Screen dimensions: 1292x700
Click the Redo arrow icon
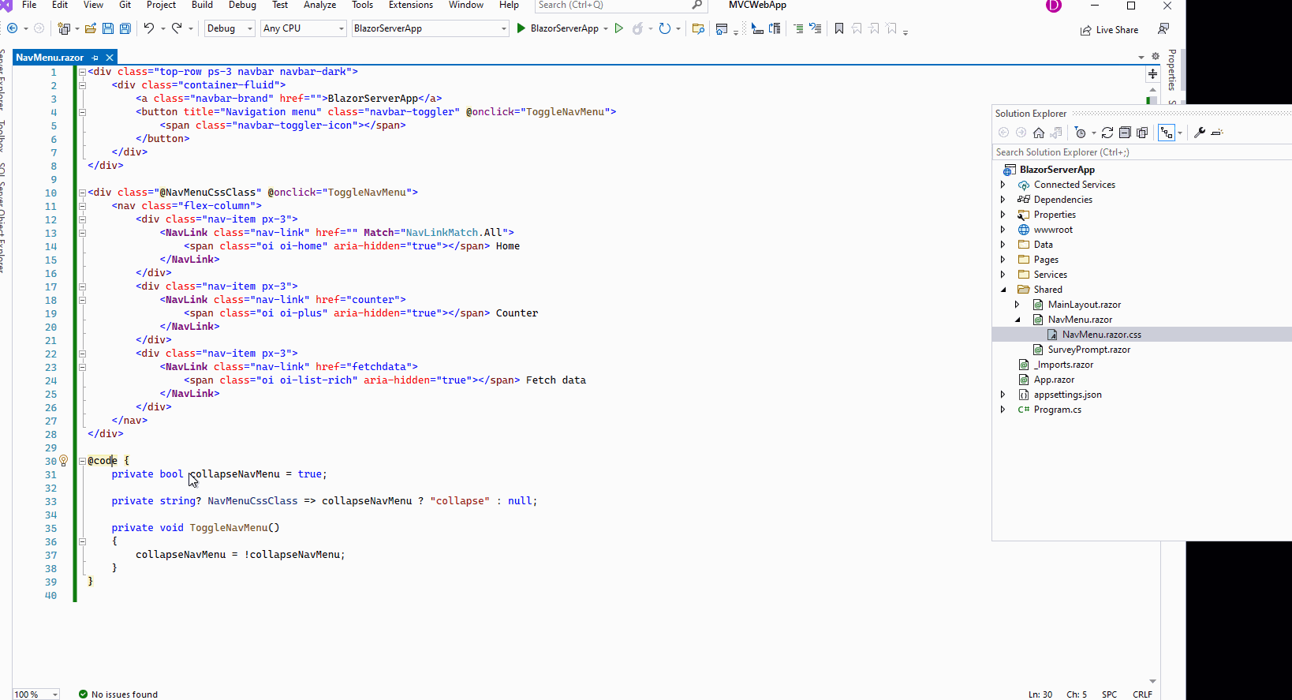pyautogui.click(x=177, y=28)
